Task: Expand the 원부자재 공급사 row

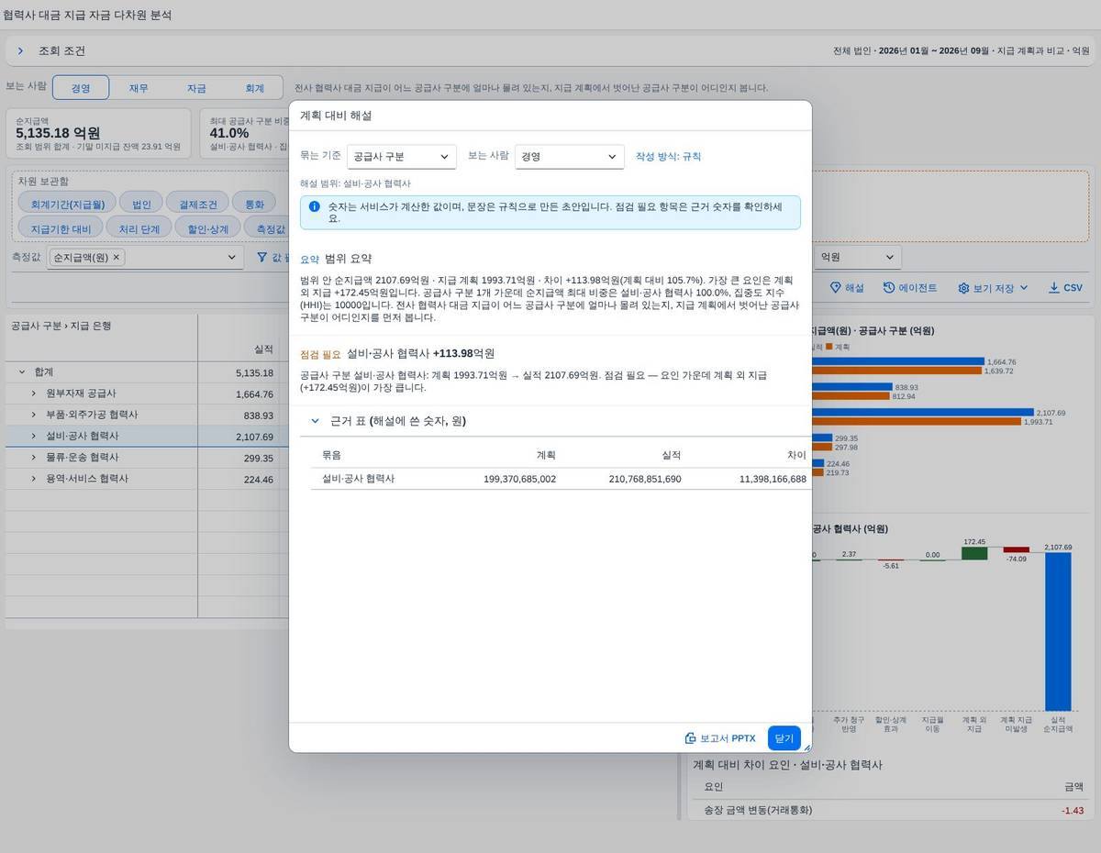Action: tap(34, 393)
